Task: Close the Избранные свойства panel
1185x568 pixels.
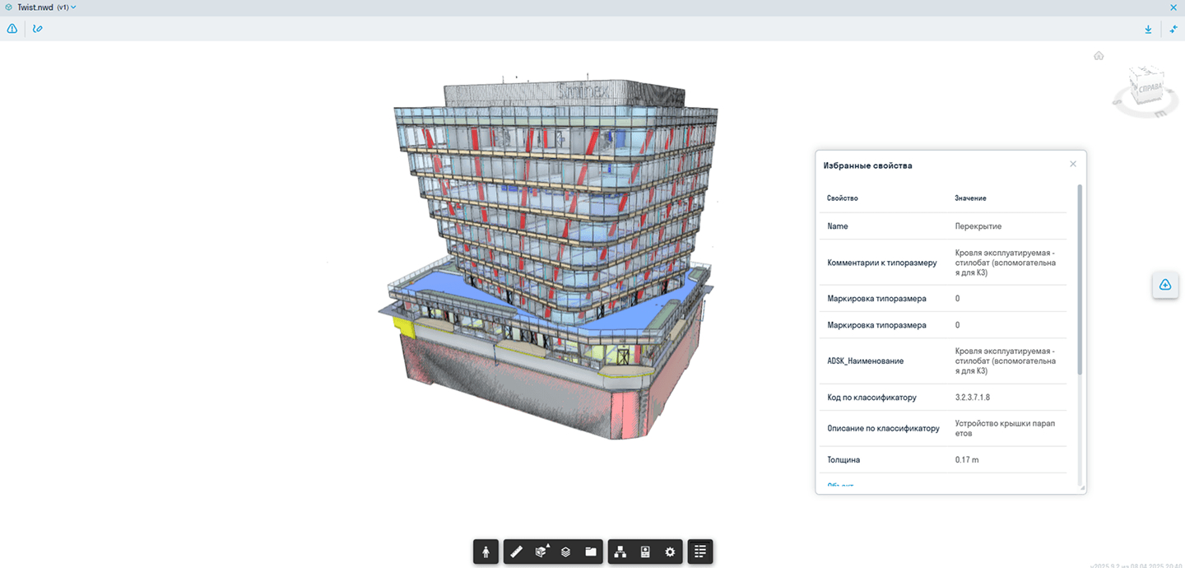Action: (x=1073, y=164)
